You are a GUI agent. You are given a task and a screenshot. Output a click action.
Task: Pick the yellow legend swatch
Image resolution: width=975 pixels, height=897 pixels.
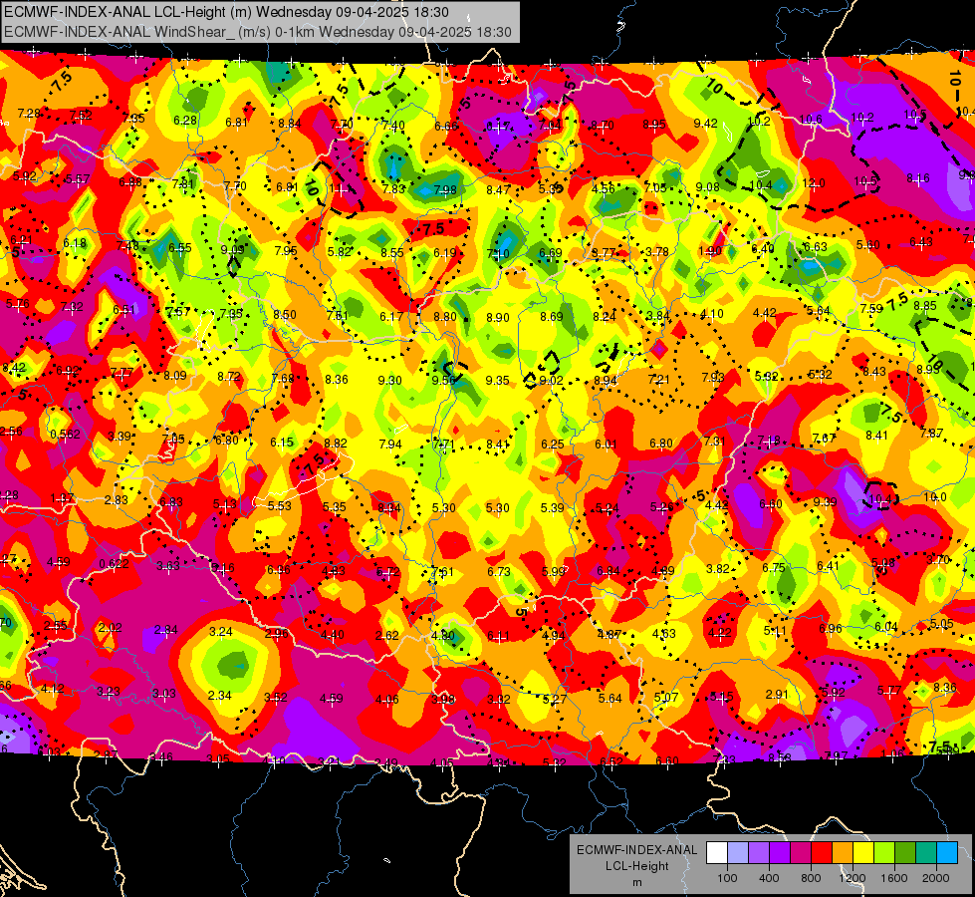863,853
